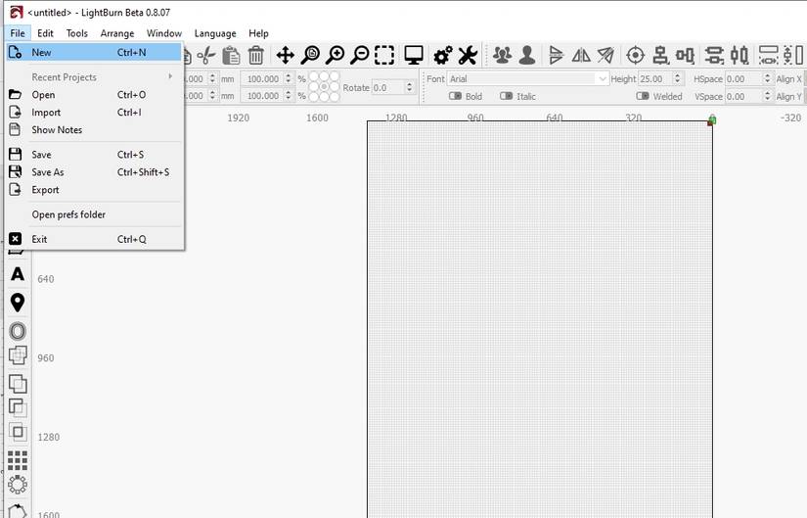Open the Help menu
Viewport: 807px width, 518px height.
tap(258, 33)
